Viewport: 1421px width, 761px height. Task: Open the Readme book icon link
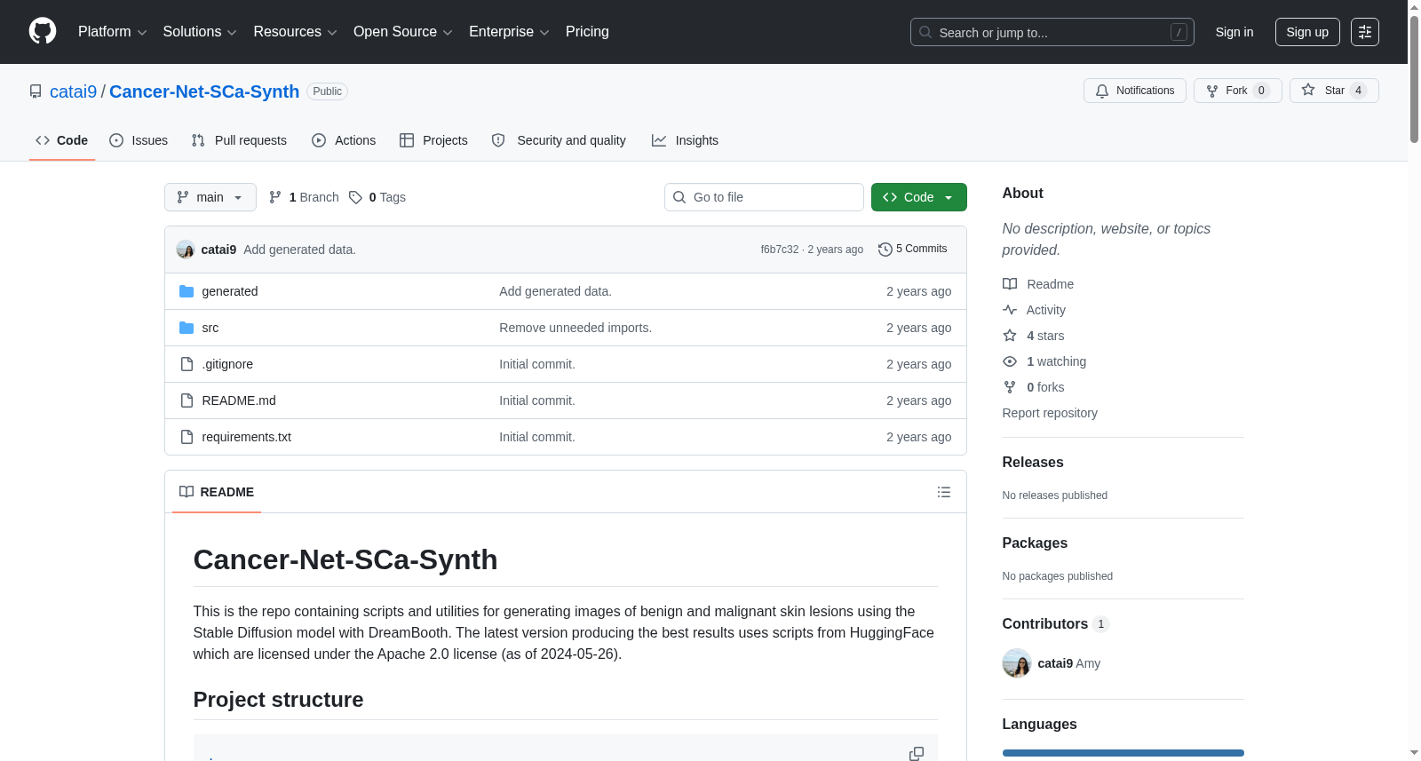1037,284
